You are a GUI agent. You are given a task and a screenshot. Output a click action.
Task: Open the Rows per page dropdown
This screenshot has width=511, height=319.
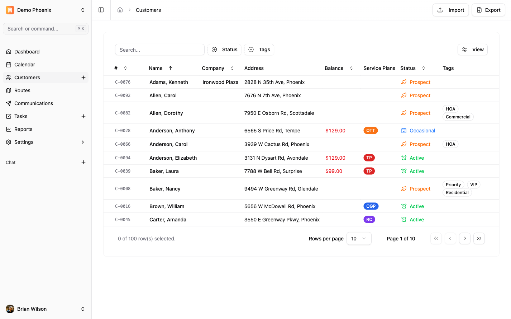[x=359, y=239]
